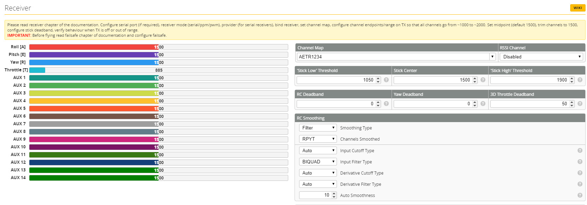Screen dimensions: 587x205
Task: Click help icon beside Yaw Deadband field
Action: (483, 104)
